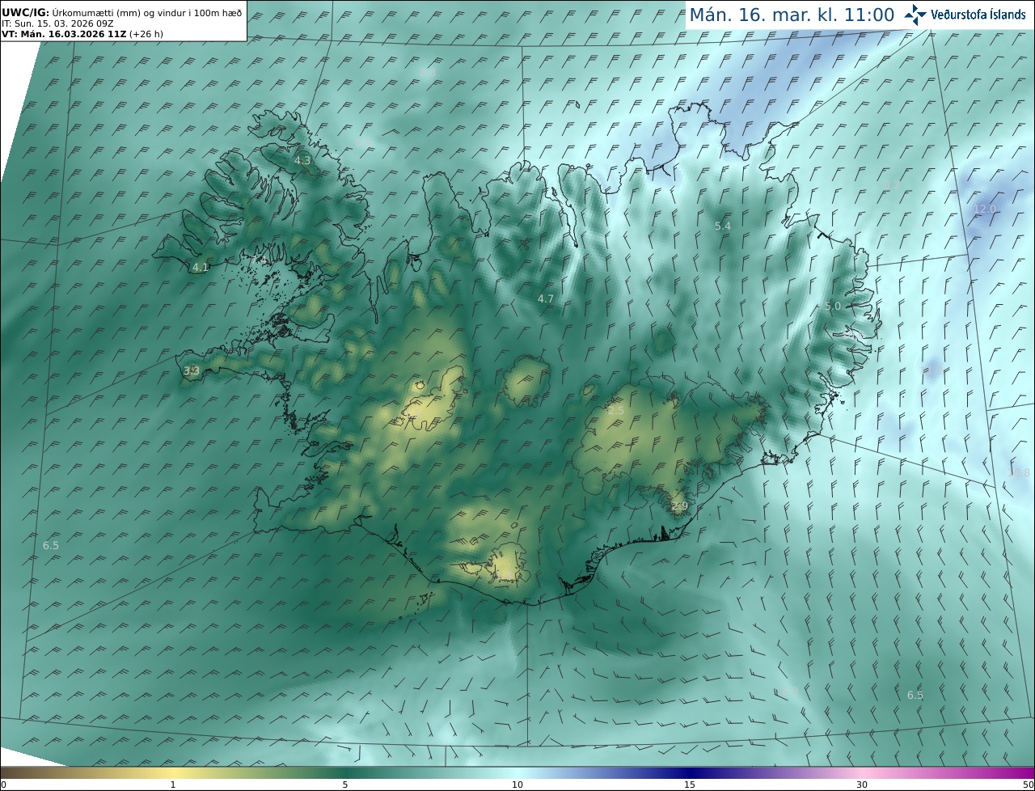Click the 4.7 value label in north Iceland
Image resolution: width=1035 pixels, height=791 pixels.
546,298
